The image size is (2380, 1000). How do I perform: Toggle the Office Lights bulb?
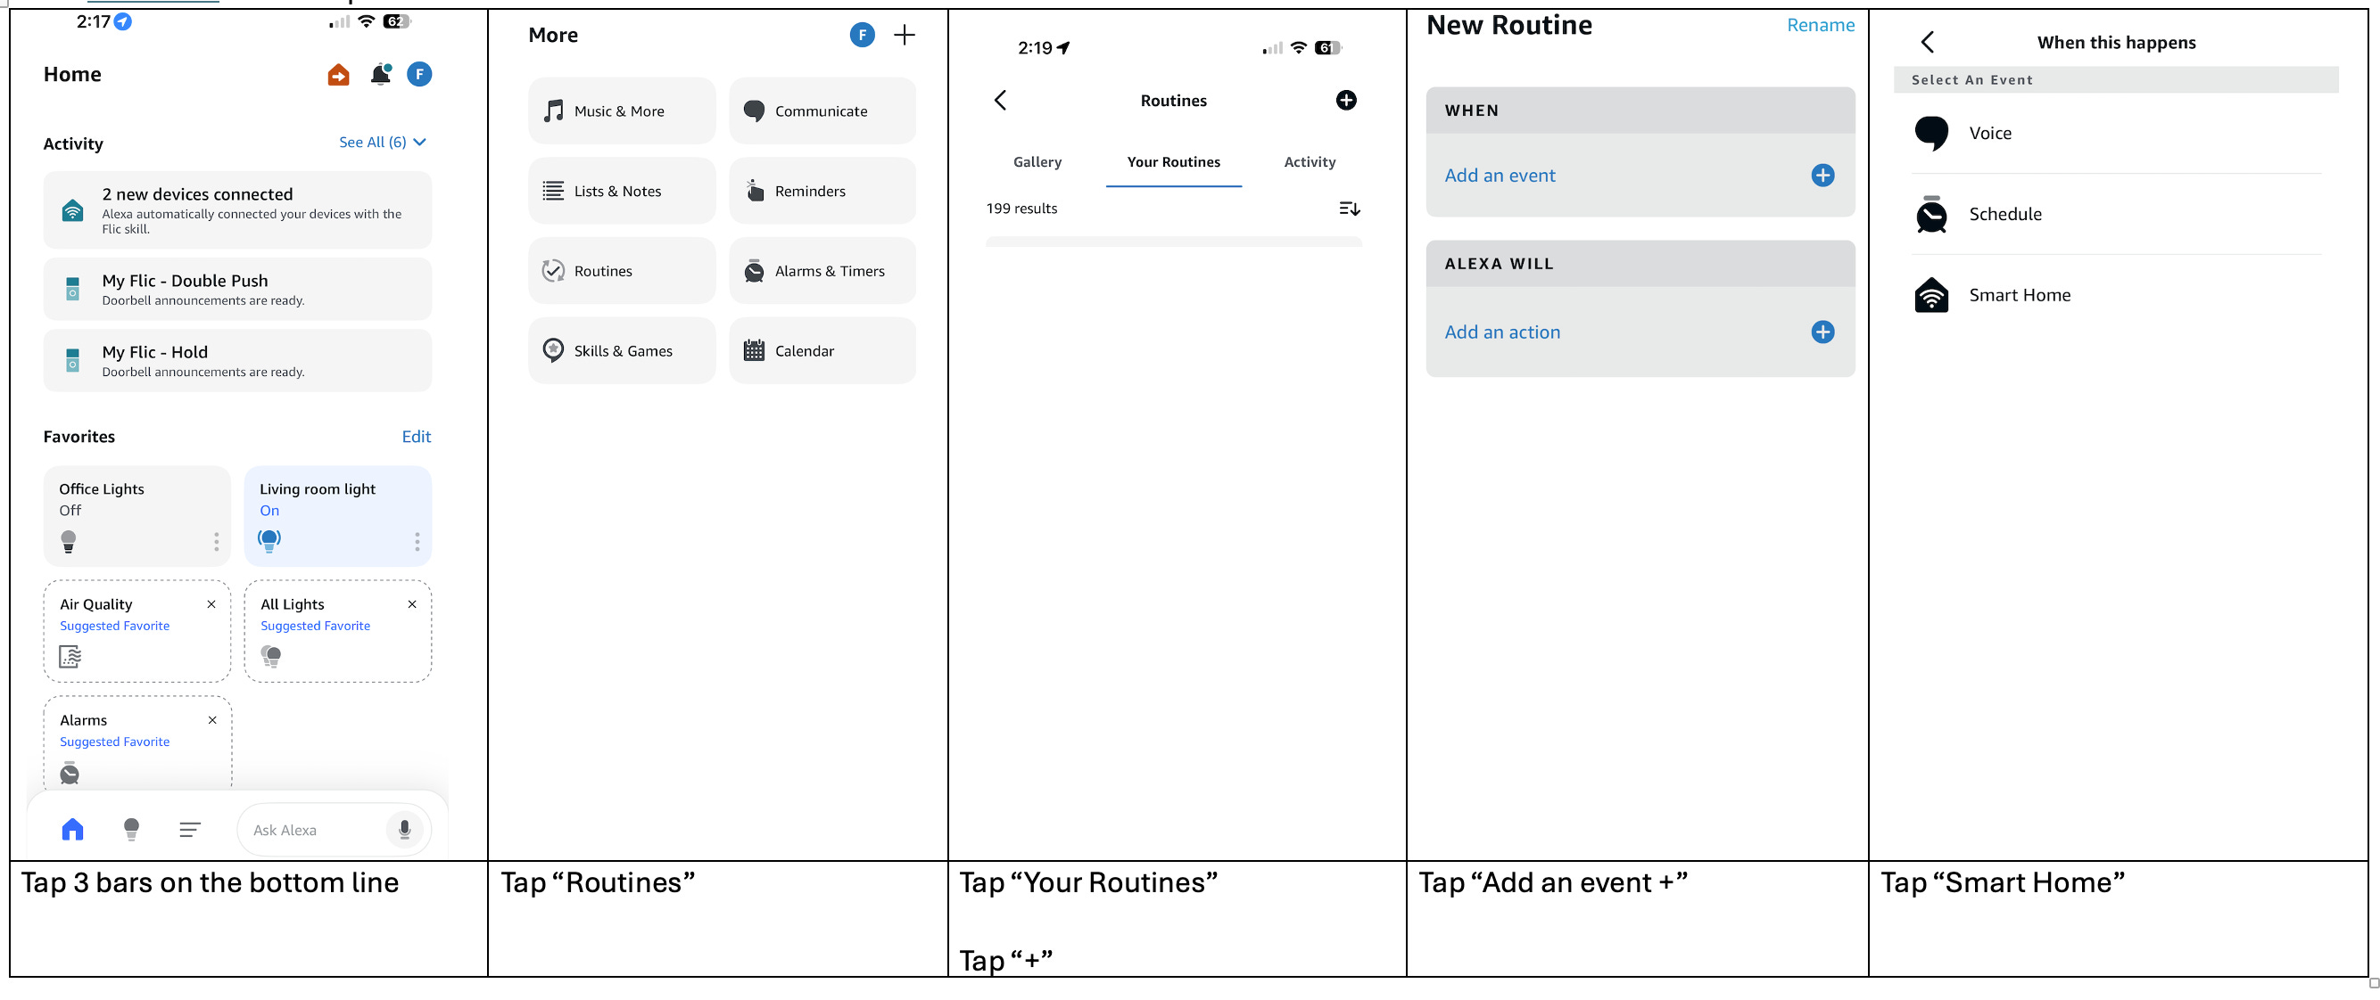tap(69, 541)
